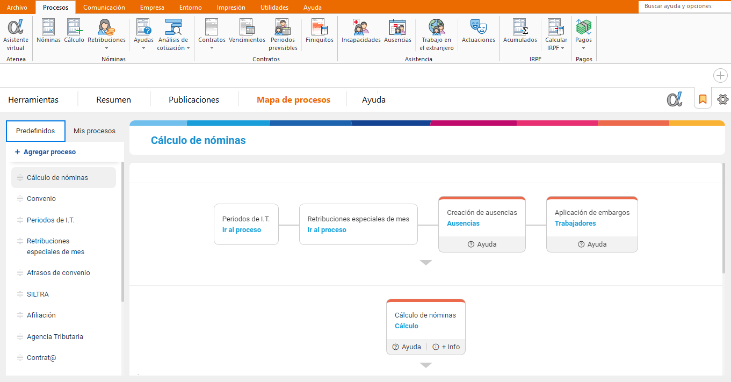
Task: Click the plus circle add button
Action: 720,76
